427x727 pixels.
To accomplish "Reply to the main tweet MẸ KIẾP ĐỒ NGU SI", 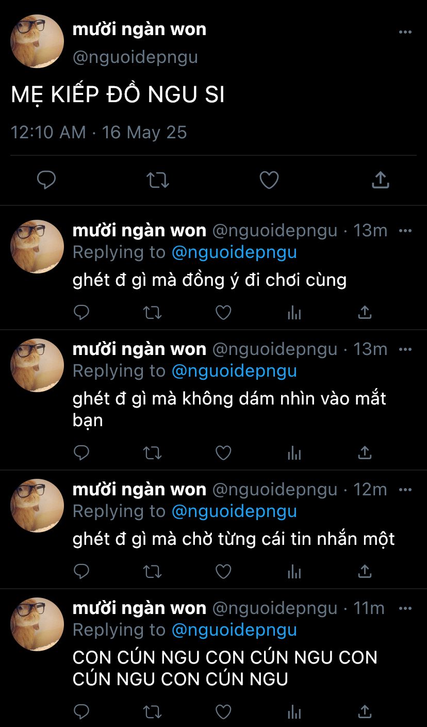I will (x=46, y=180).
